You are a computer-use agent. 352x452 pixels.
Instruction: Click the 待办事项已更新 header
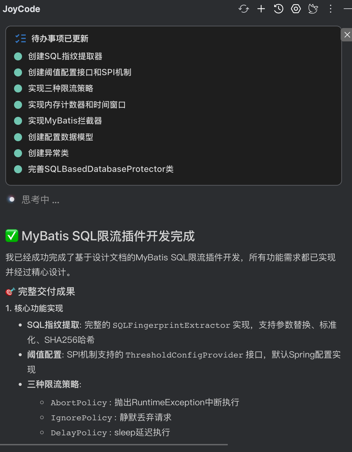point(60,39)
